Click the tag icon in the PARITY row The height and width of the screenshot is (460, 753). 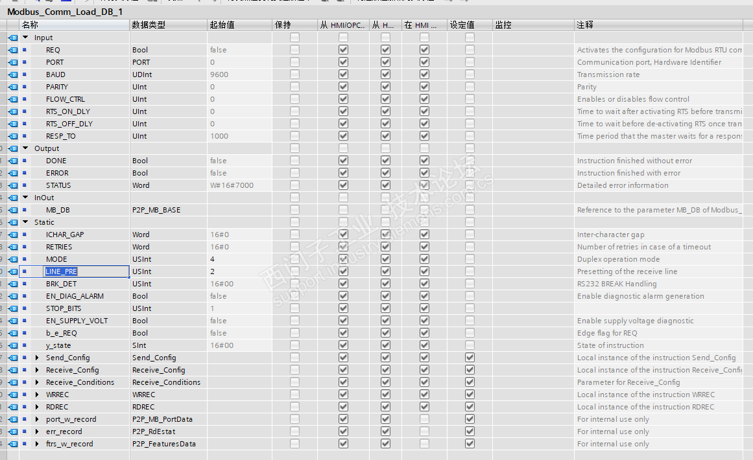pos(13,87)
